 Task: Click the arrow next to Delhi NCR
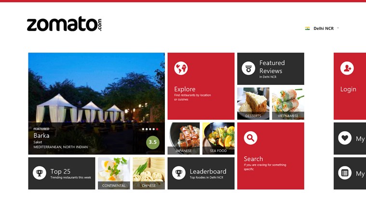338,28
